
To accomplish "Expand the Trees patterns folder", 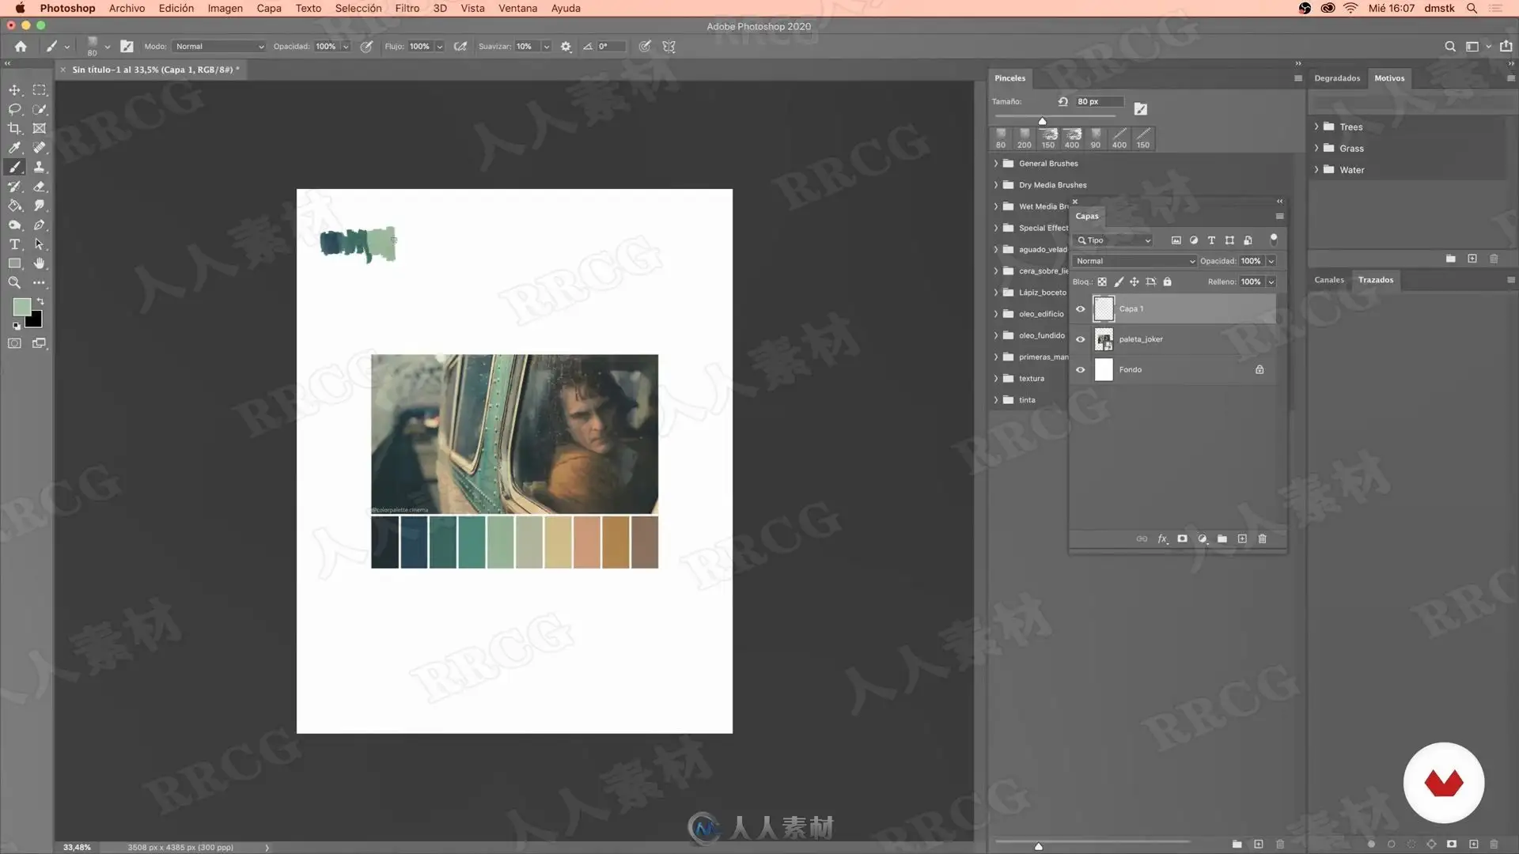I will pyautogui.click(x=1316, y=127).
